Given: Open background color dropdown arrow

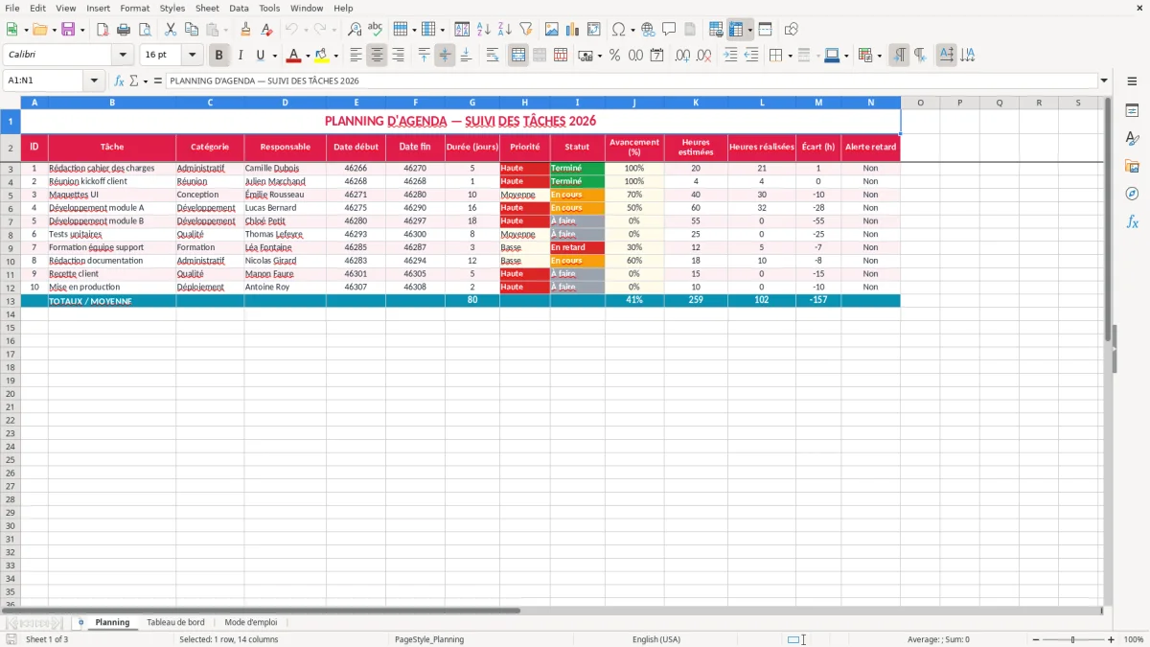Looking at the screenshot, I should tap(335, 56).
